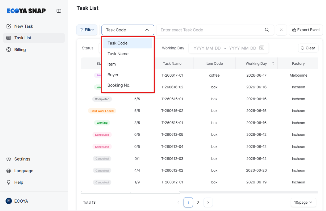This screenshot has width=326, height=211.
Task: Click task T-260612-02
Action: [172, 170]
